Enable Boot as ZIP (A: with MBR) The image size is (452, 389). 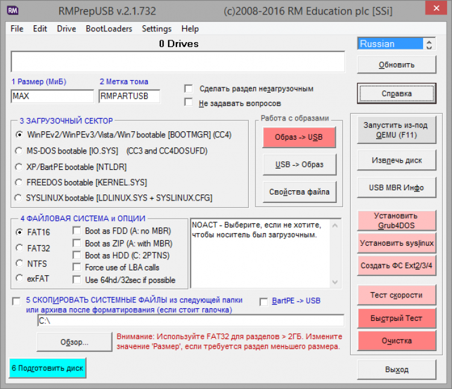pyautogui.click(x=77, y=243)
